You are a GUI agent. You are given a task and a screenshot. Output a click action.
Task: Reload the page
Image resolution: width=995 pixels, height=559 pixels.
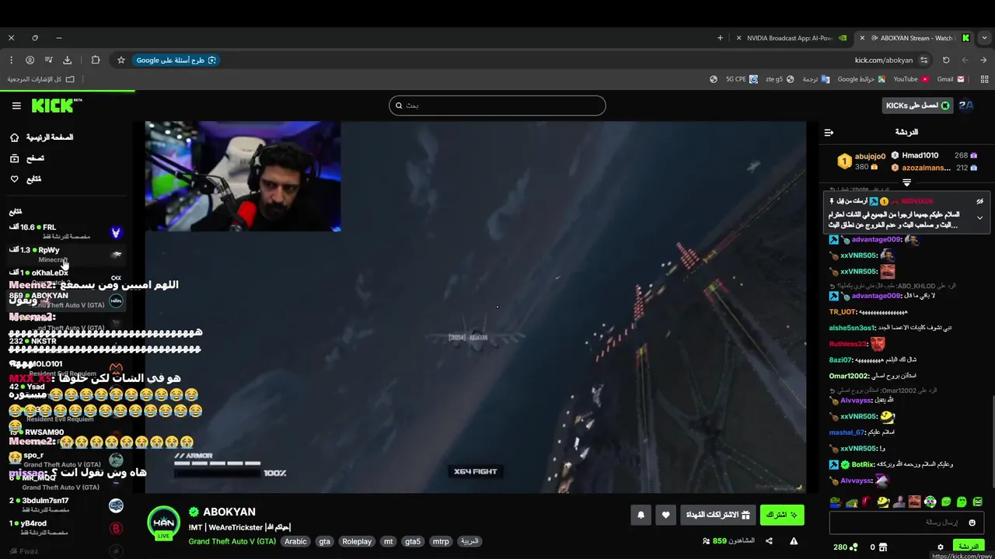click(946, 60)
